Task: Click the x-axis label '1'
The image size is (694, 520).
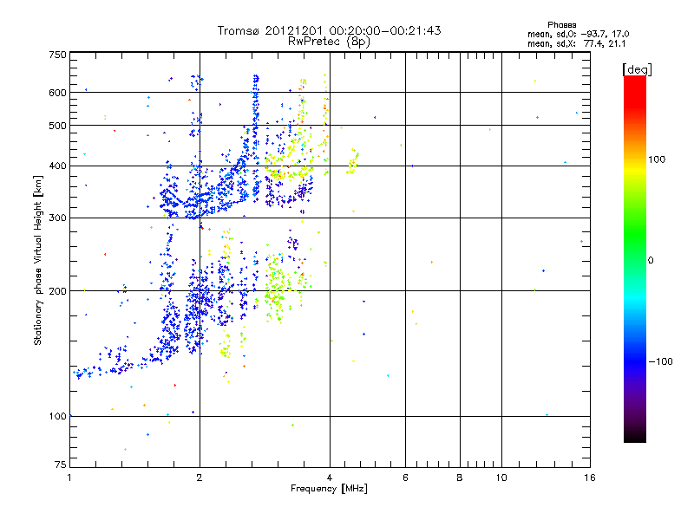Action: [x=70, y=478]
